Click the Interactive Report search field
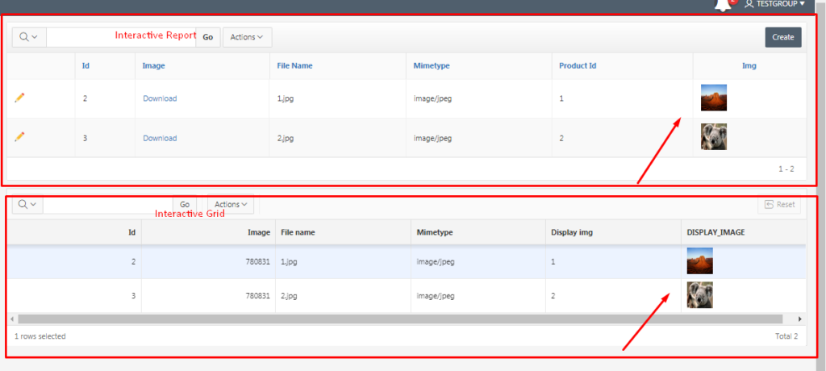The width and height of the screenshot is (826, 371). click(x=120, y=37)
